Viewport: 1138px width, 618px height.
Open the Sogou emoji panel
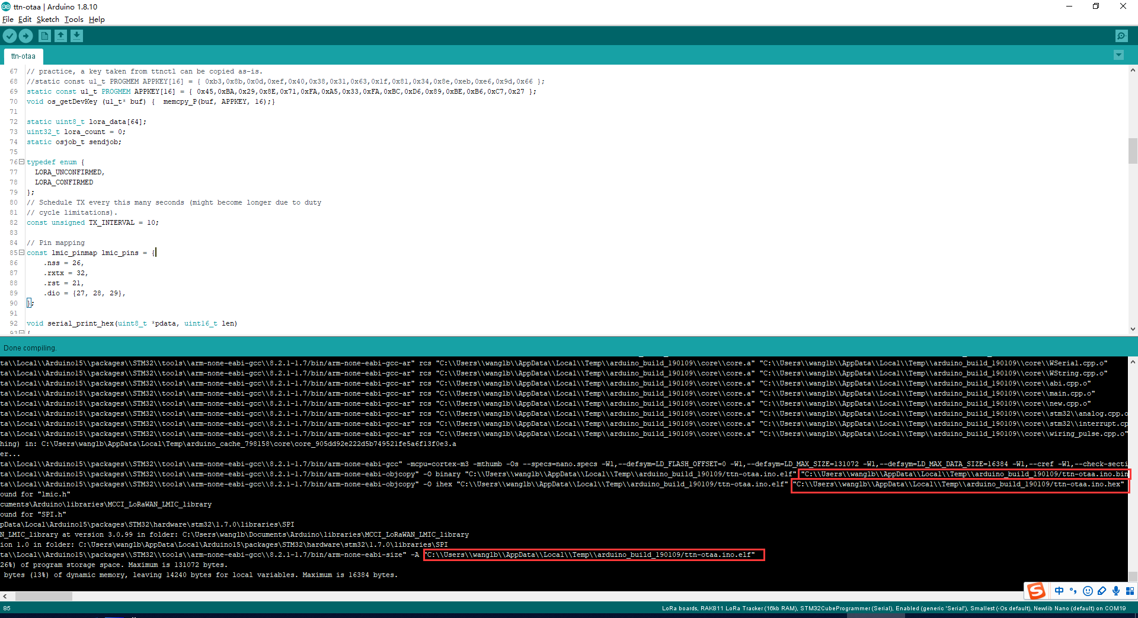tap(1088, 591)
